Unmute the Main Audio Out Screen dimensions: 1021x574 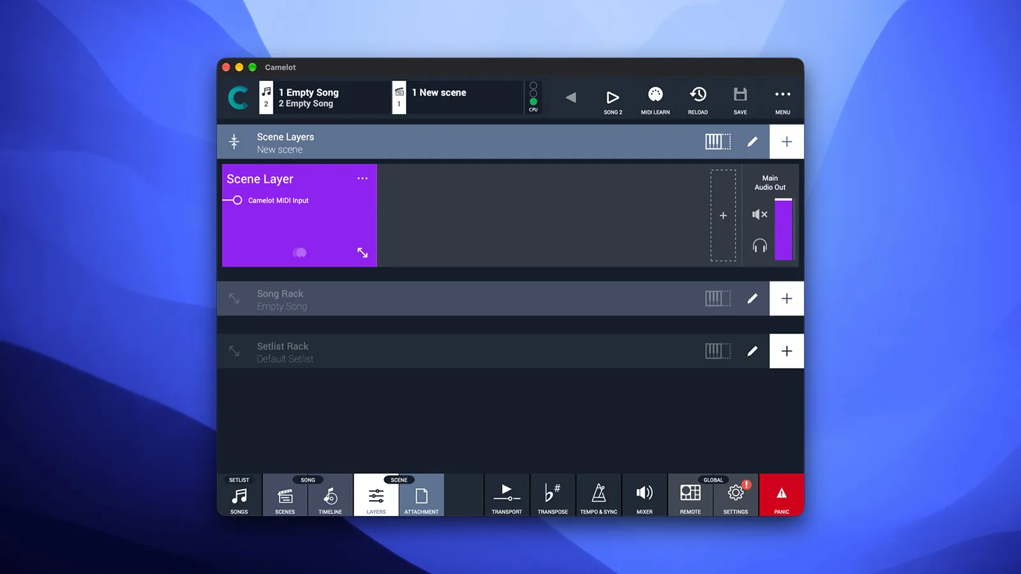759,214
